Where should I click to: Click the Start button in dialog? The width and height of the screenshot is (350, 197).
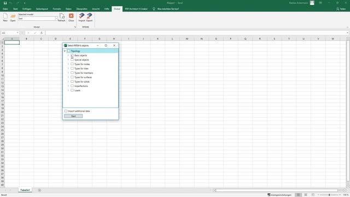pos(73,116)
